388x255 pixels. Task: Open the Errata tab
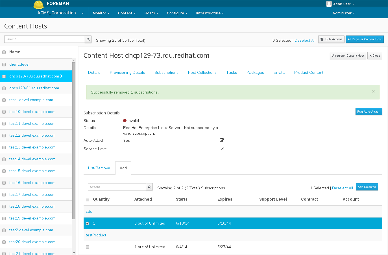coord(279,72)
